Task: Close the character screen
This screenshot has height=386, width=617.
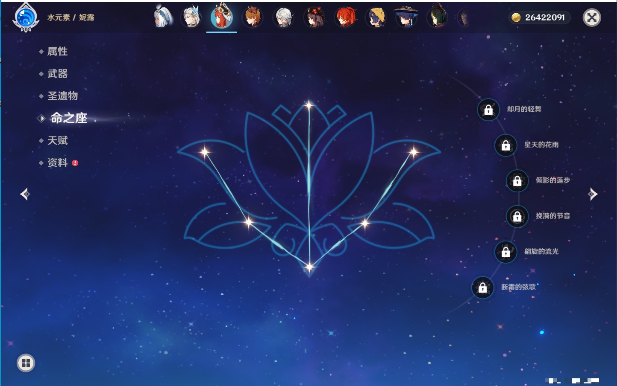Action: (x=592, y=17)
